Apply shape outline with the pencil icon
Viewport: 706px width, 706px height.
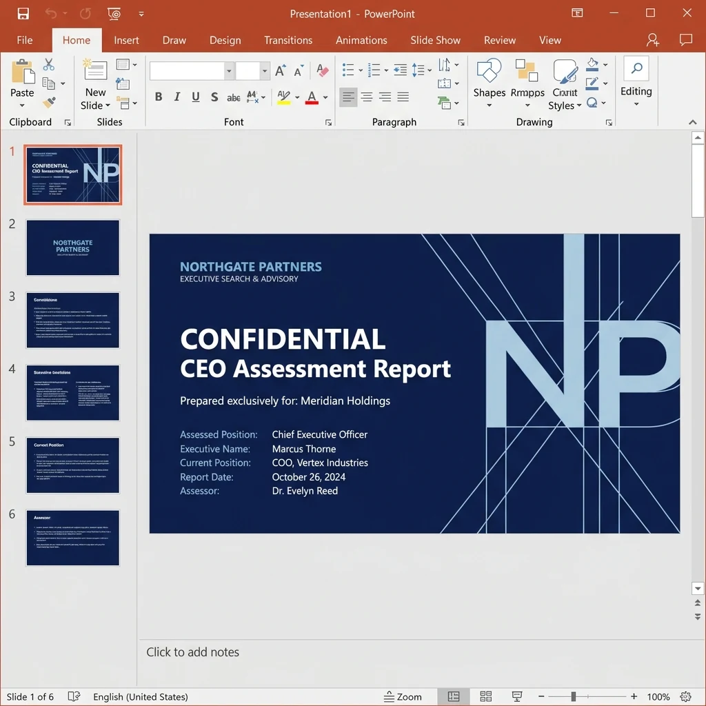592,83
